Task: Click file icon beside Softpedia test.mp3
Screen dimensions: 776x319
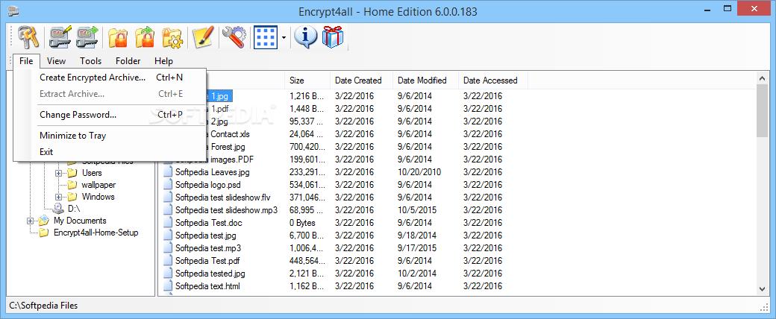Action: pos(168,247)
